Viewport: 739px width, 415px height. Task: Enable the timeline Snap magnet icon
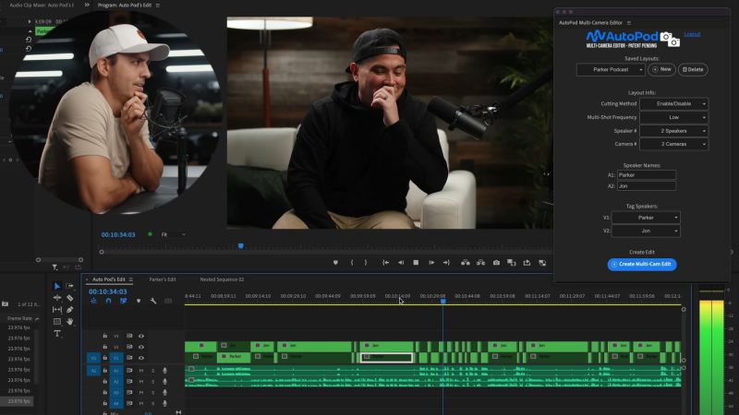(108, 302)
